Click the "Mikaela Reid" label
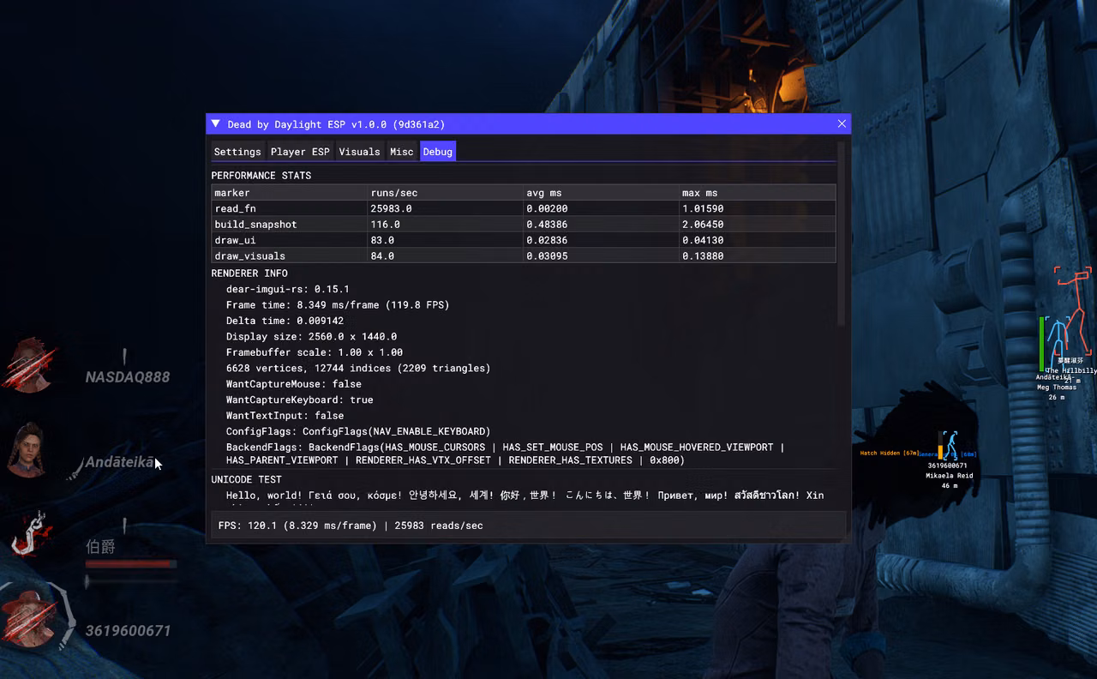This screenshot has width=1097, height=679. (950, 476)
